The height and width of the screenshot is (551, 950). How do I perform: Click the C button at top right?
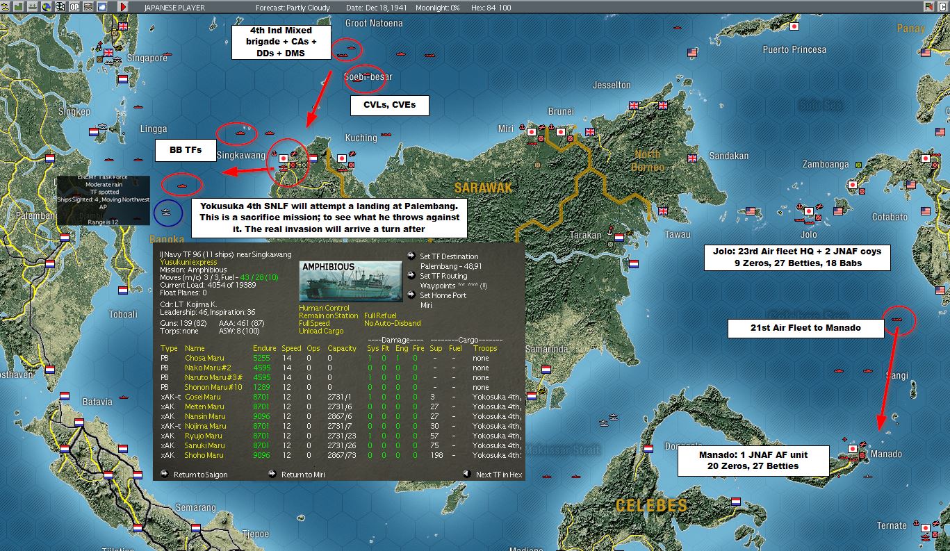(943, 7)
